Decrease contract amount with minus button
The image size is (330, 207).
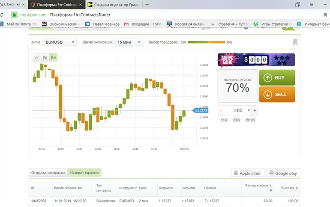tap(221, 110)
